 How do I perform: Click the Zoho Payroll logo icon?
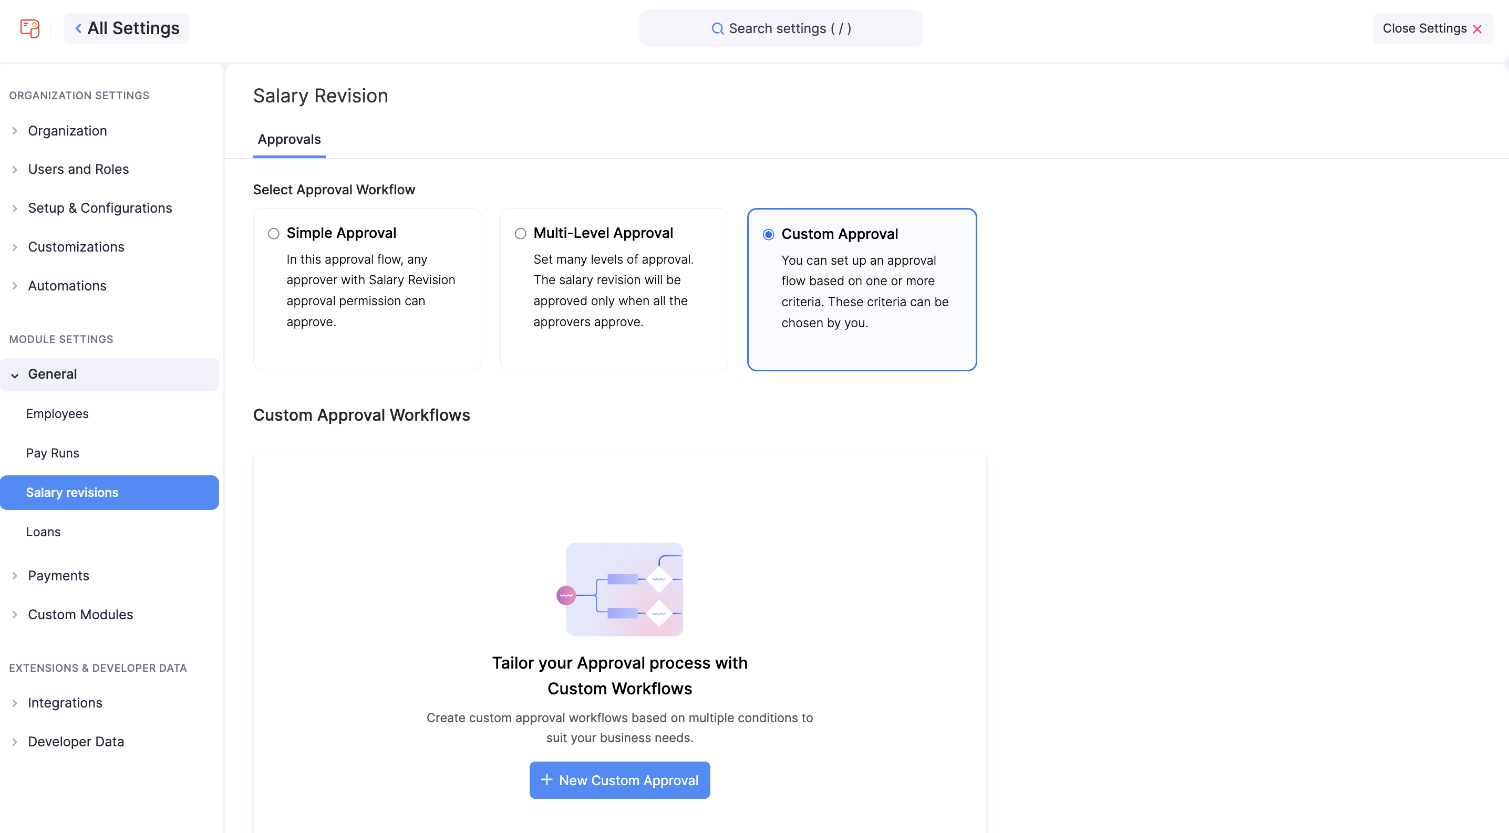pyautogui.click(x=29, y=28)
